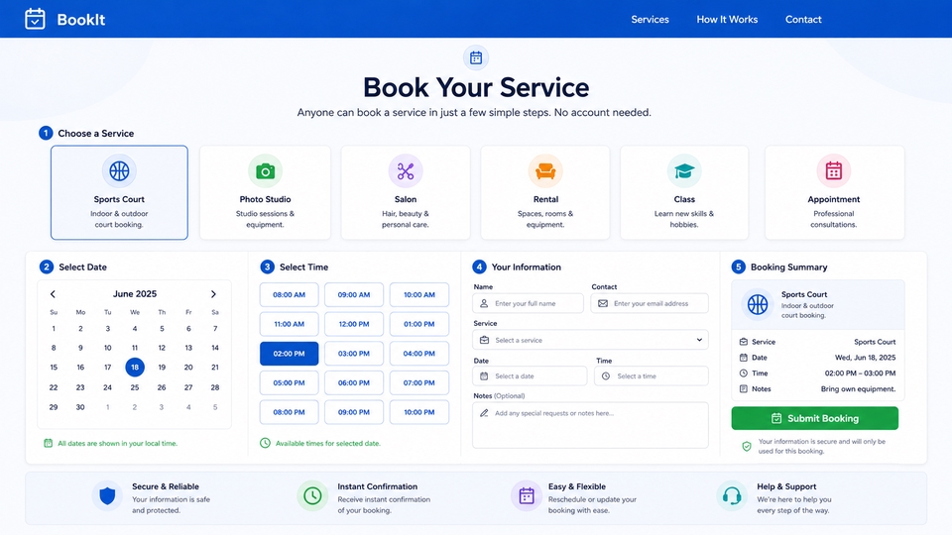
Task: Open the Select a date picker field
Action: pos(530,376)
